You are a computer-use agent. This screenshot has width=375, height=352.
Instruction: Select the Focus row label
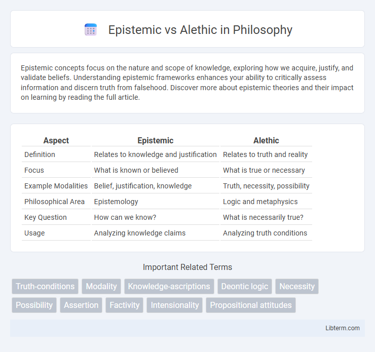(x=34, y=170)
